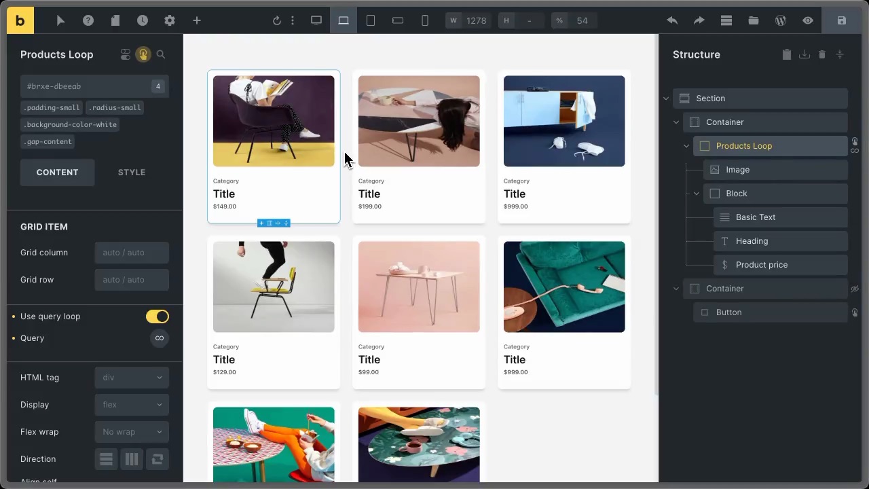Click the plus icon to add element
The image size is (869, 489).
tap(197, 20)
